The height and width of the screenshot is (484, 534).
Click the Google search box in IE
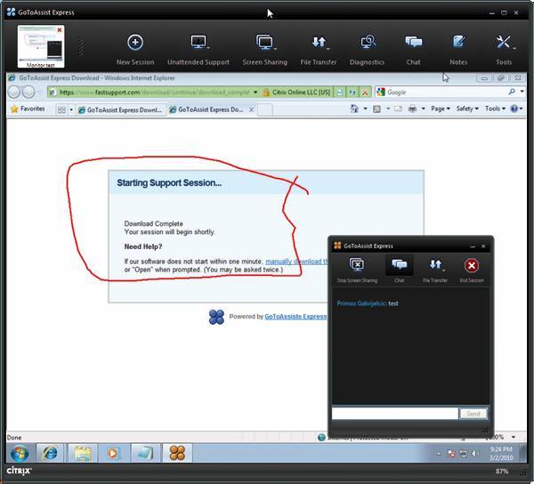click(x=446, y=92)
